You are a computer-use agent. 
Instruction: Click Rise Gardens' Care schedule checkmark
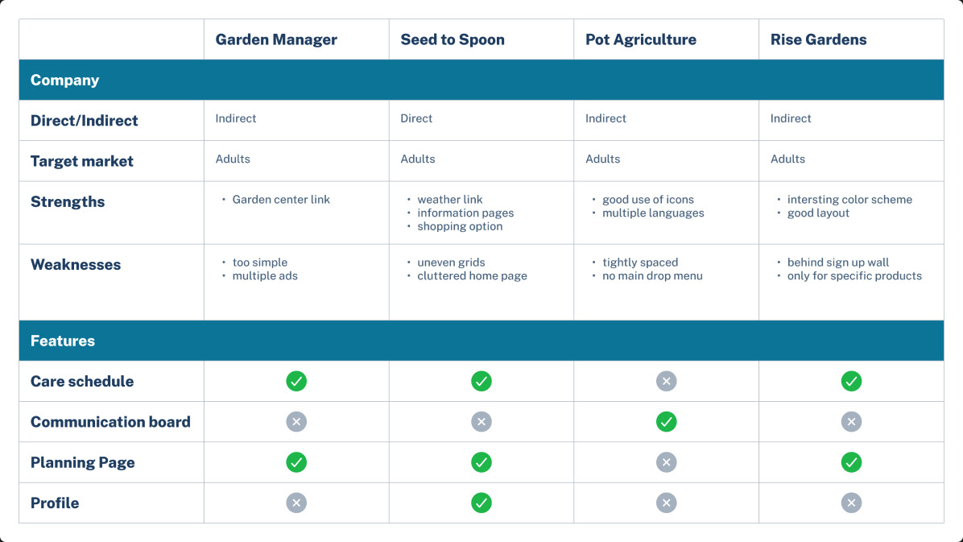(x=851, y=381)
